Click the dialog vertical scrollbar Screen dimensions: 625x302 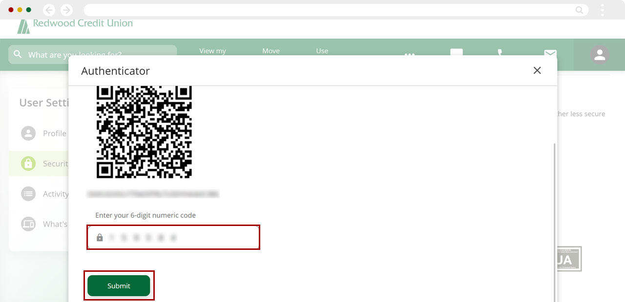[x=555, y=223]
